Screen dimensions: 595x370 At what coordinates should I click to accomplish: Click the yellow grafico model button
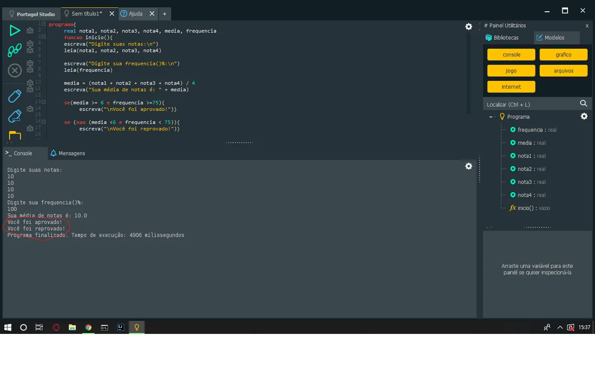pos(563,55)
